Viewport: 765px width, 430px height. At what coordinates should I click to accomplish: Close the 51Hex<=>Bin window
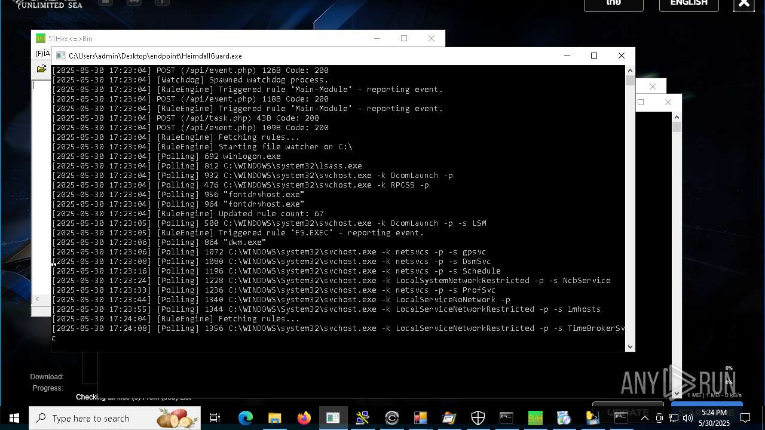[x=432, y=38]
